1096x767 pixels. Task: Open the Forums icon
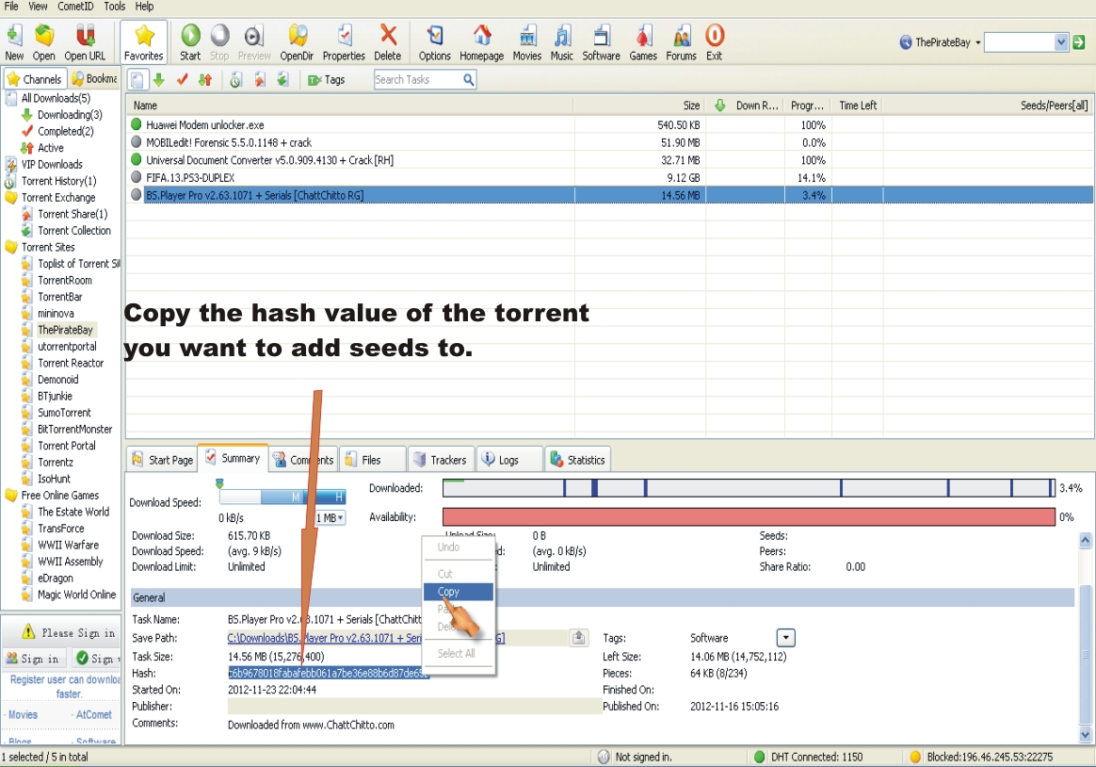[x=681, y=42]
